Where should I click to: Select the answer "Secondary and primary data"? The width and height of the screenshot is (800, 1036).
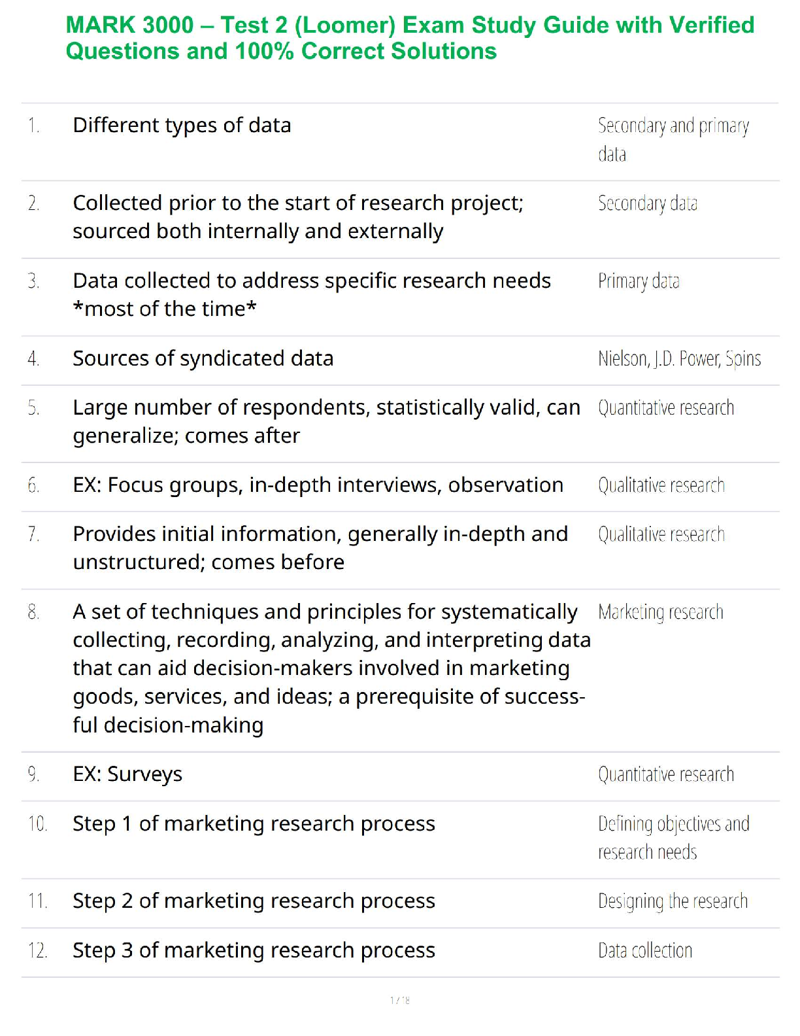(673, 139)
